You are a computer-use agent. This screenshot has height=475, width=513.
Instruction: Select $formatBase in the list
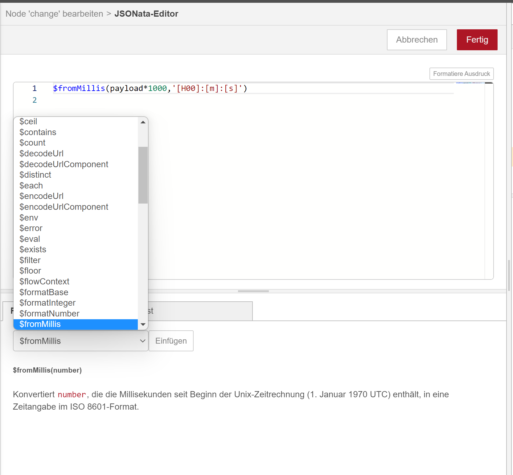(x=76, y=292)
